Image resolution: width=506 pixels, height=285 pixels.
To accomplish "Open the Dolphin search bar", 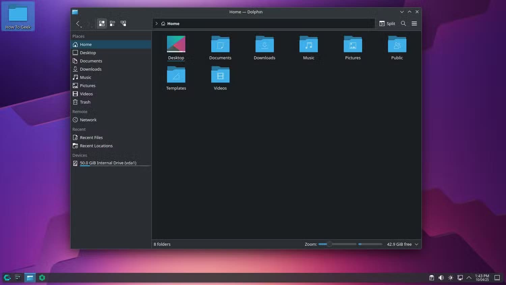I will [403, 23].
